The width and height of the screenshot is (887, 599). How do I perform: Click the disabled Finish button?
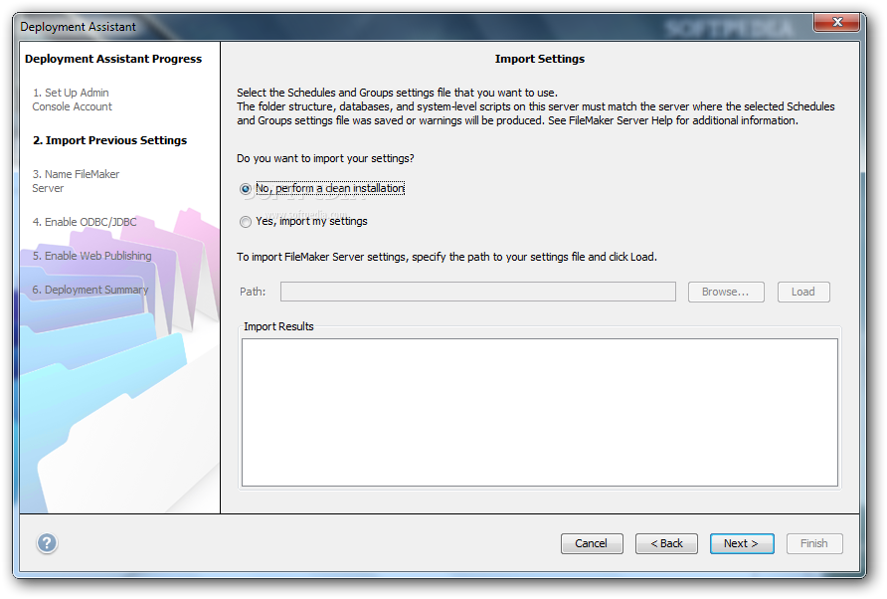pos(814,543)
